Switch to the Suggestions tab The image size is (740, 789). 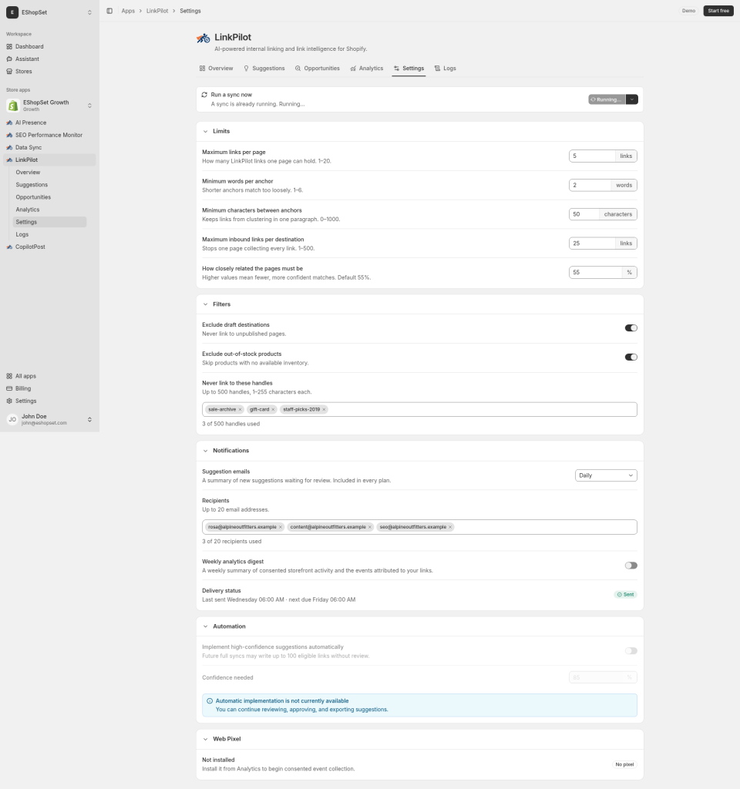264,69
